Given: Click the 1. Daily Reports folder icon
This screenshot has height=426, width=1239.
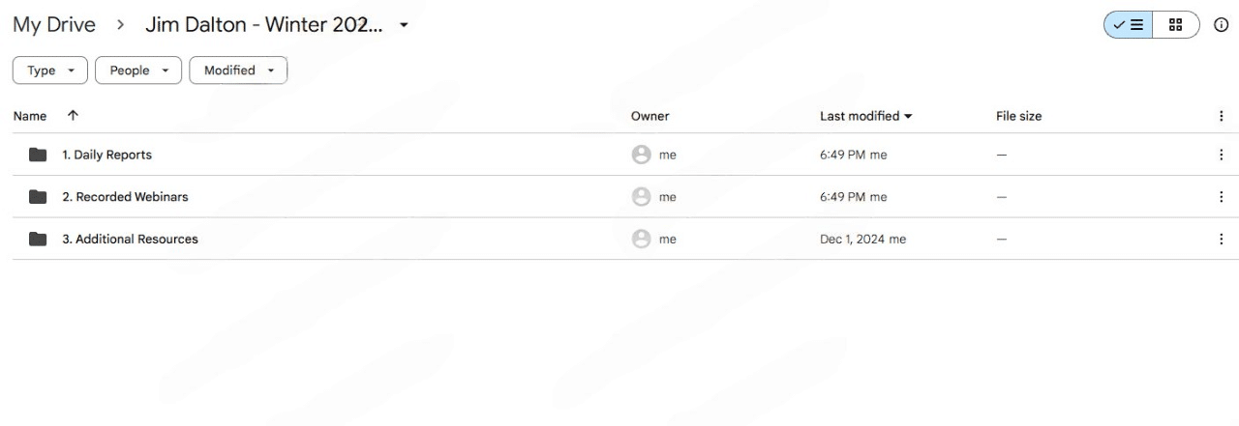Looking at the screenshot, I should point(38,155).
